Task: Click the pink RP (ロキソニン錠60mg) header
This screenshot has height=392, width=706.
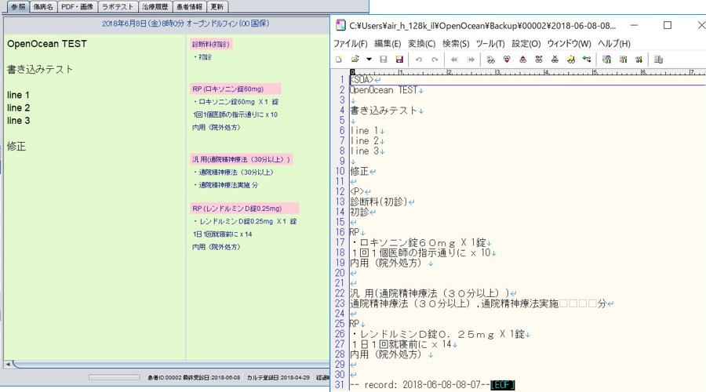Action: tap(235, 89)
